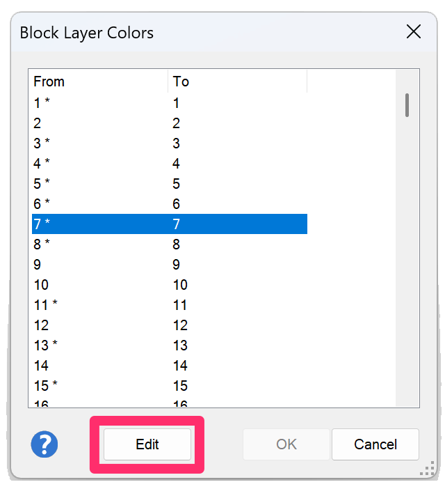445x489 pixels.
Task: Click the To column header
Action: click(x=236, y=81)
